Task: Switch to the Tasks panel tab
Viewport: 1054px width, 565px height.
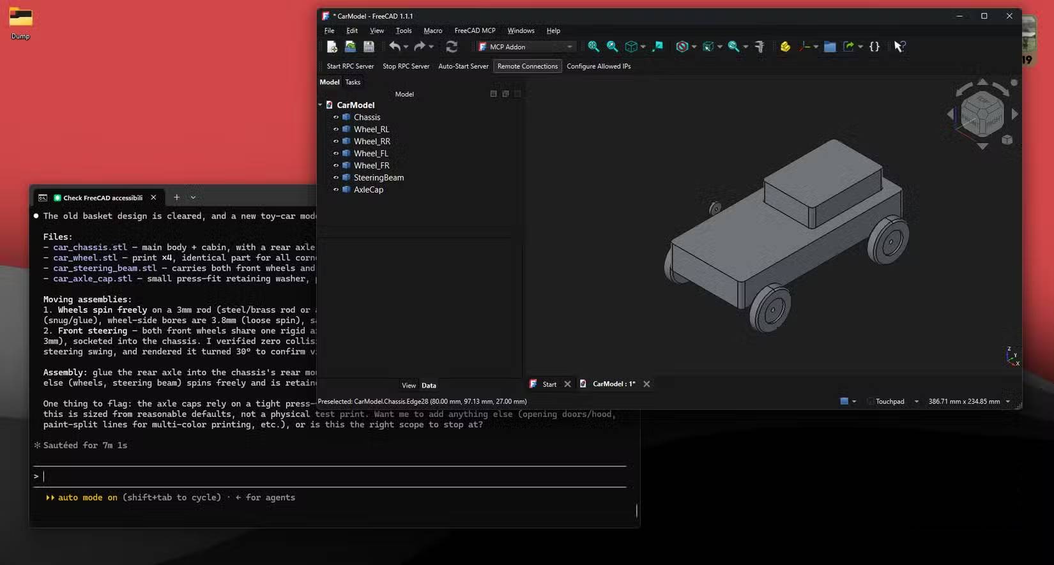Action: (353, 82)
